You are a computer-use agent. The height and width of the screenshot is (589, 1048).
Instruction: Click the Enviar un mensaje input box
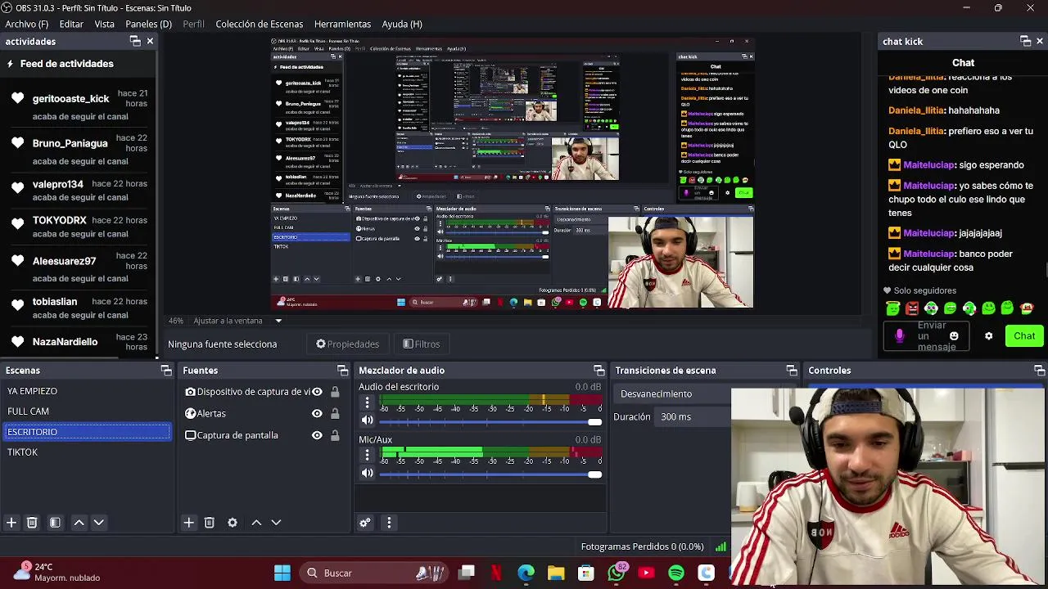pos(926,336)
